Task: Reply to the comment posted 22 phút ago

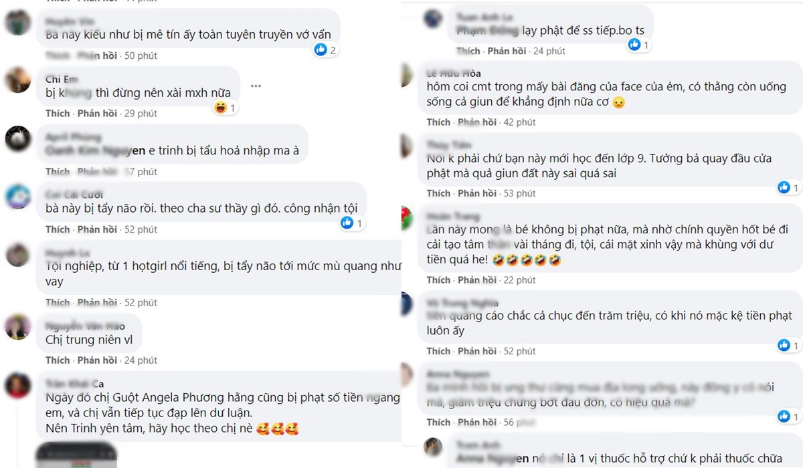Action: (x=477, y=280)
